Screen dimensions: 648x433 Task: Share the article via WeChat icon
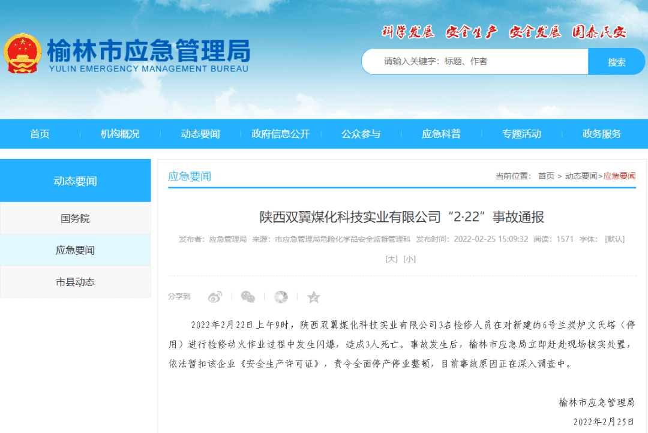pos(248,297)
